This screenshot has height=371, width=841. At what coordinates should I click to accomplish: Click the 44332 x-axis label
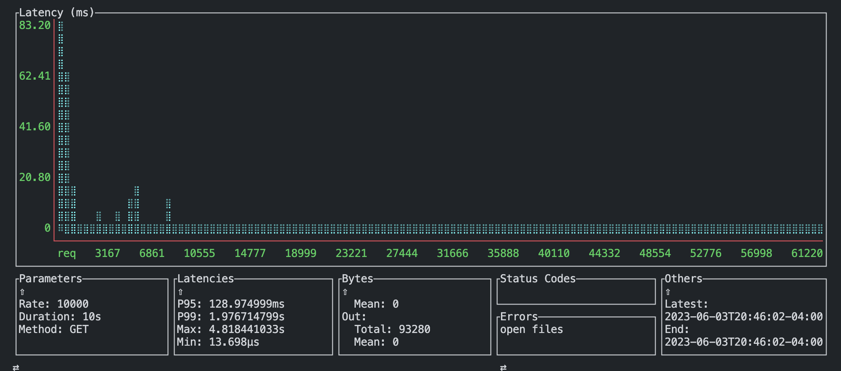point(605,253)
